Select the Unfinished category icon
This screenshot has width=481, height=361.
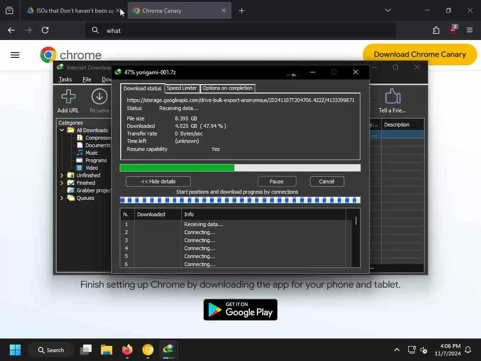click(x=70, y=175)
